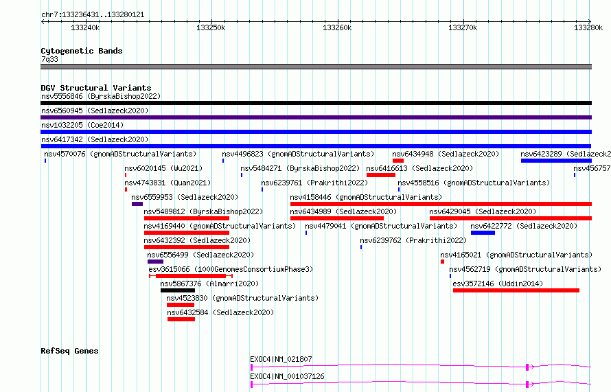Screen dimensions: 611x392
Task: Click the nsv5556846 (ByrskaBishop2022) variant label
Action: [x=101, y=96]
